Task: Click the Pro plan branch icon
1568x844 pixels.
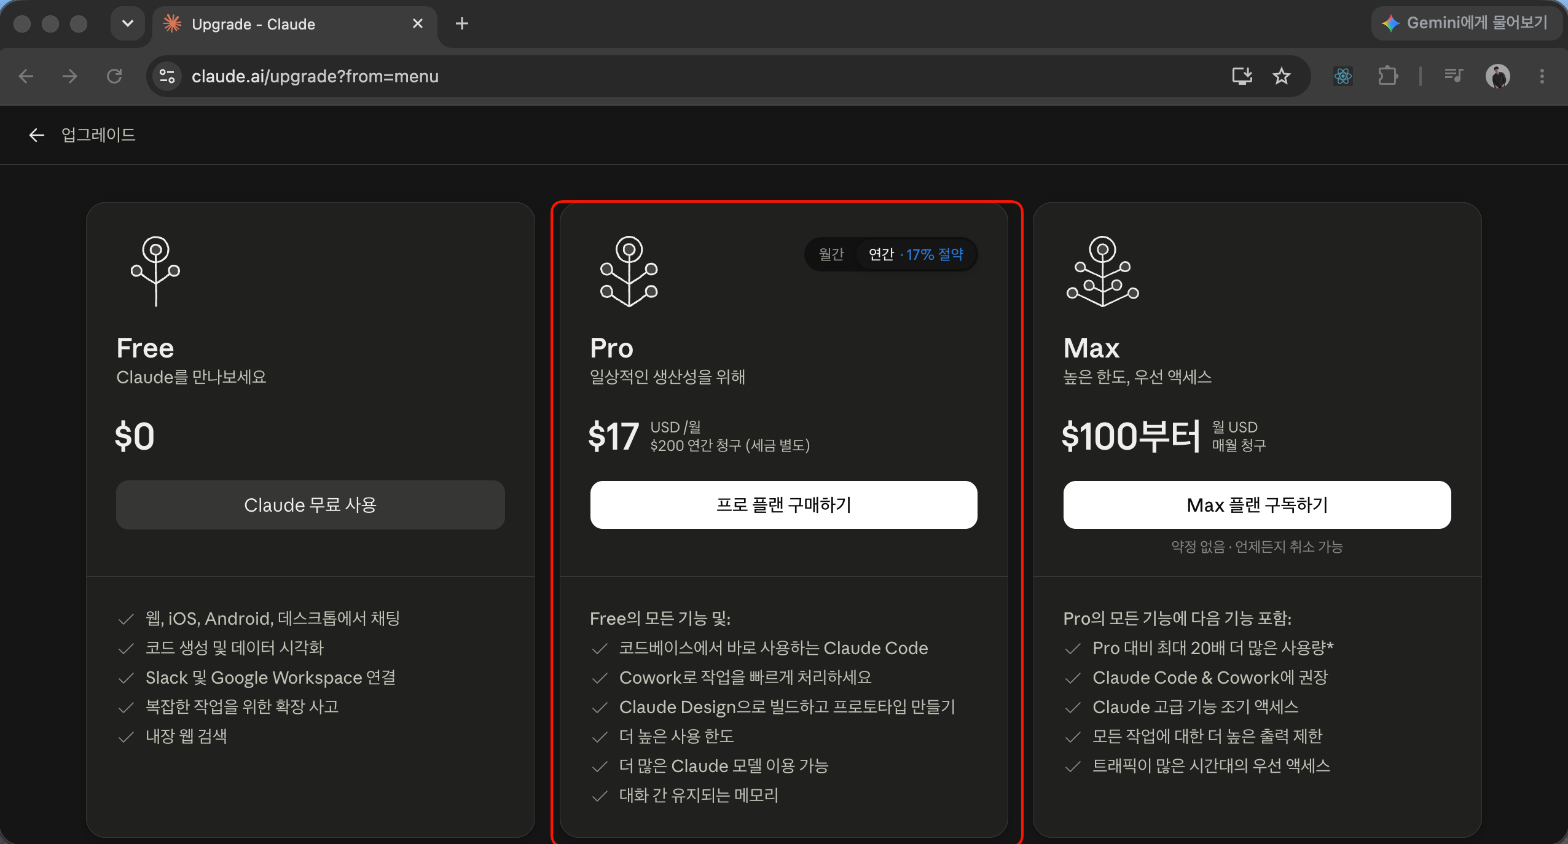Action: [629, 271]
